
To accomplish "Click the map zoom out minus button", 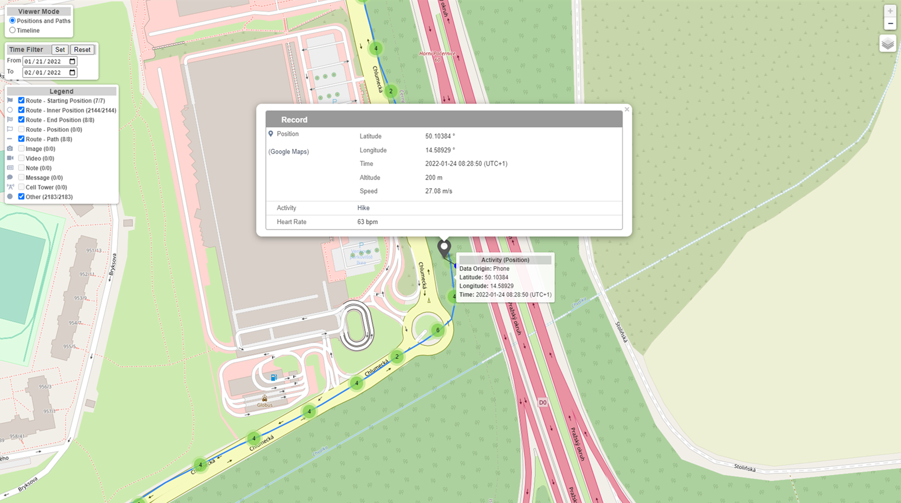I will click(x=890, y=23).
